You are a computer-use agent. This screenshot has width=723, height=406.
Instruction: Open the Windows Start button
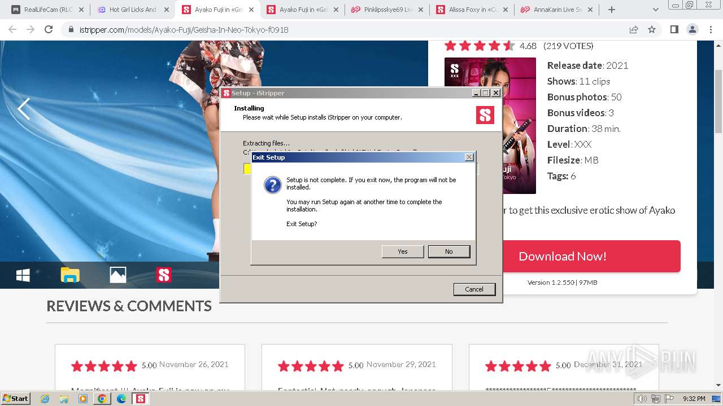tap(15, 399)
